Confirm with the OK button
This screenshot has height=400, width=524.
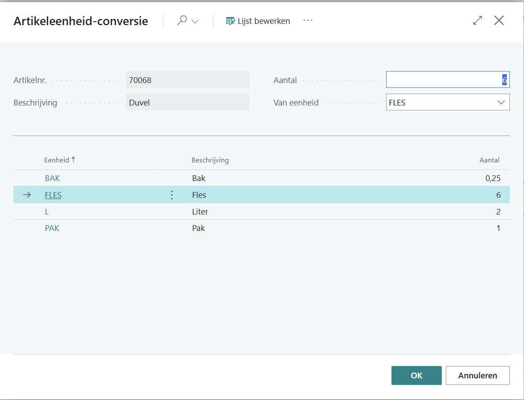416,376
